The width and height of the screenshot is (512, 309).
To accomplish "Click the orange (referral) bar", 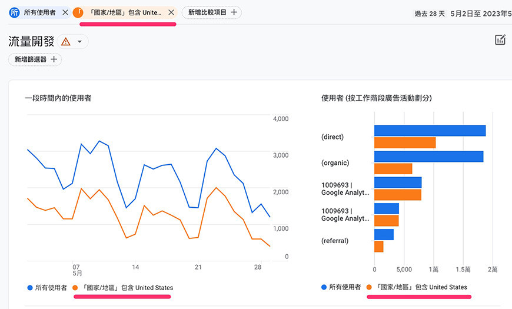I will [x=379, y=247].
